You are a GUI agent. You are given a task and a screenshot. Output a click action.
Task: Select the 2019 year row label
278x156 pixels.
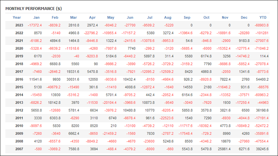click(x=19, y=56)
